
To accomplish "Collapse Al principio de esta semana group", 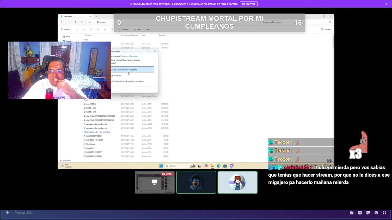I will [x=82, y=132].
